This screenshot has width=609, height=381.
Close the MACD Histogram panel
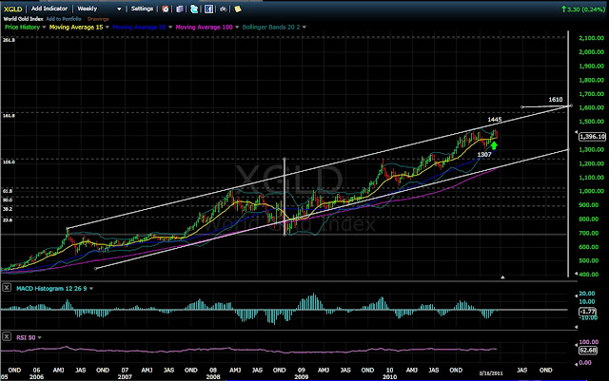(7, 288)
